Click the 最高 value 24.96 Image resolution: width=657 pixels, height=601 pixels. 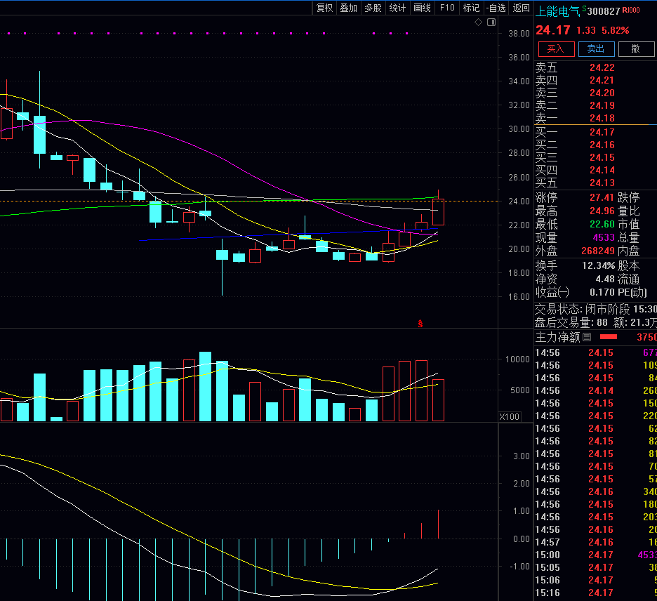tap(602, 211)
